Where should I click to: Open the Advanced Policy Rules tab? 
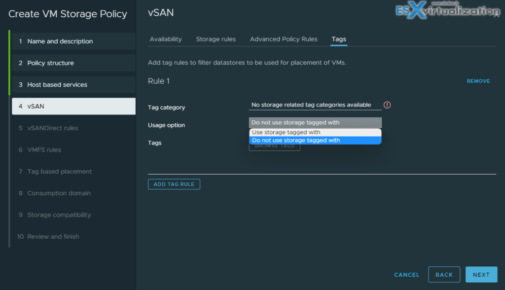284,39
